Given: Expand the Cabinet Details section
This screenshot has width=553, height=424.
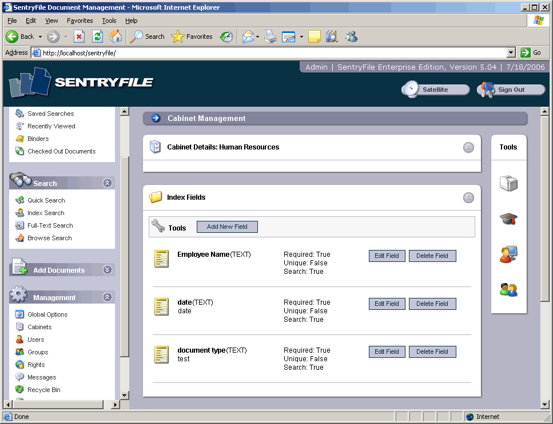Looking at the screenshot, I should point(468,147).
